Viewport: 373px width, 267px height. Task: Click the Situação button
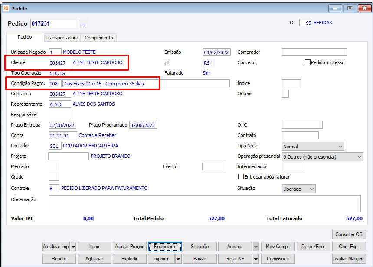pyautogui.click(x=200, y=247)
